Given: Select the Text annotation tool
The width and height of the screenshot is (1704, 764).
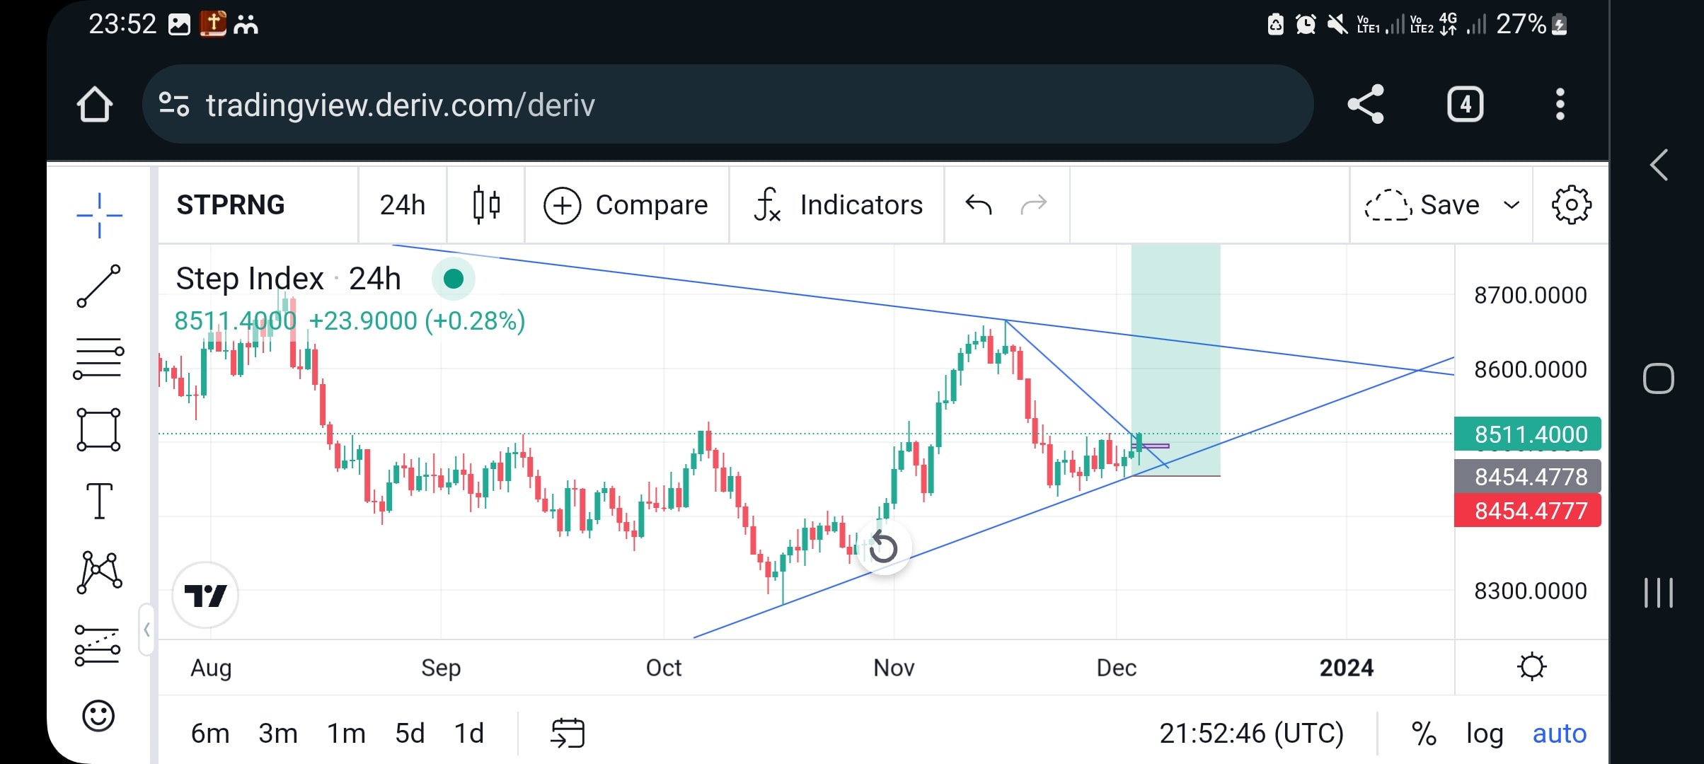Looking at the screenshot, I should (99, 501).
